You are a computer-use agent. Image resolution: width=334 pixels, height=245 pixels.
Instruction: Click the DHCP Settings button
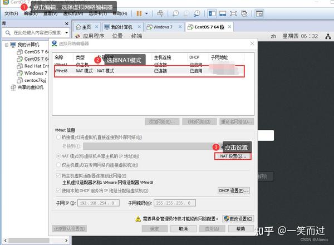(x=234, y=190)
